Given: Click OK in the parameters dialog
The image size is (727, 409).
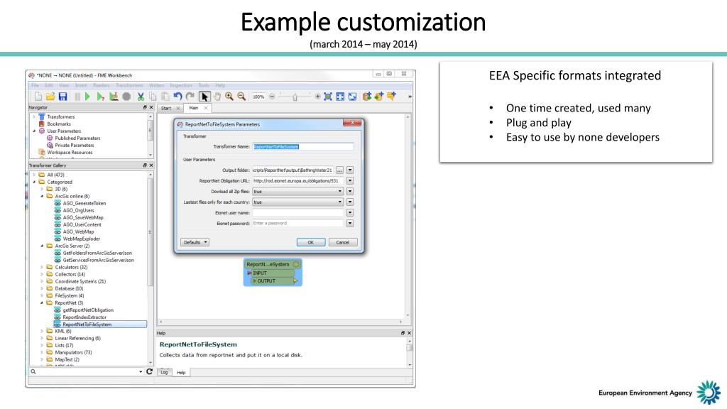Looking at the screenshot, I should click(x=311, y=242).
